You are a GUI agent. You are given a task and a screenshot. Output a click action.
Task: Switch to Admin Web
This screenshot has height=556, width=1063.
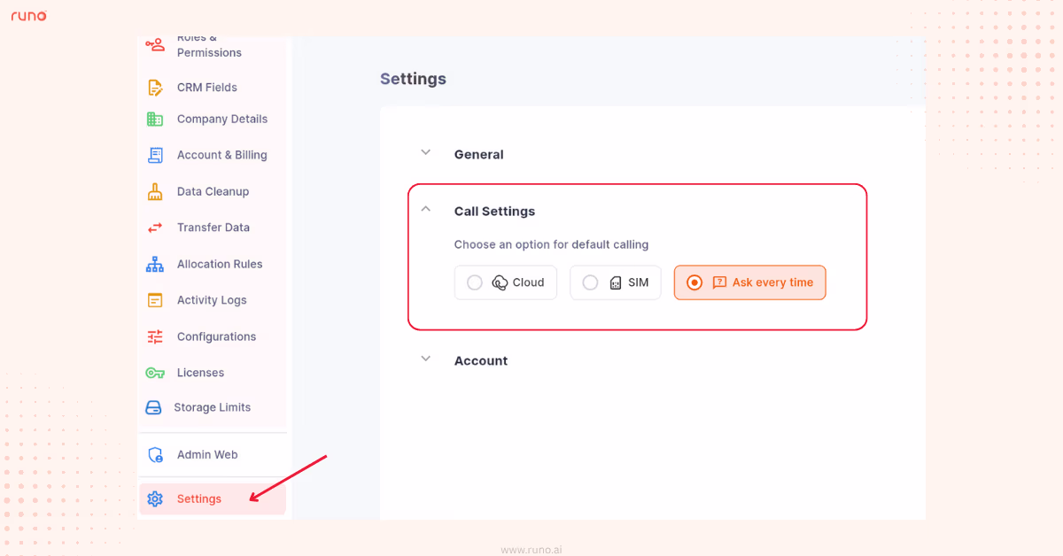pyautogui.click(x=206, y=454)
